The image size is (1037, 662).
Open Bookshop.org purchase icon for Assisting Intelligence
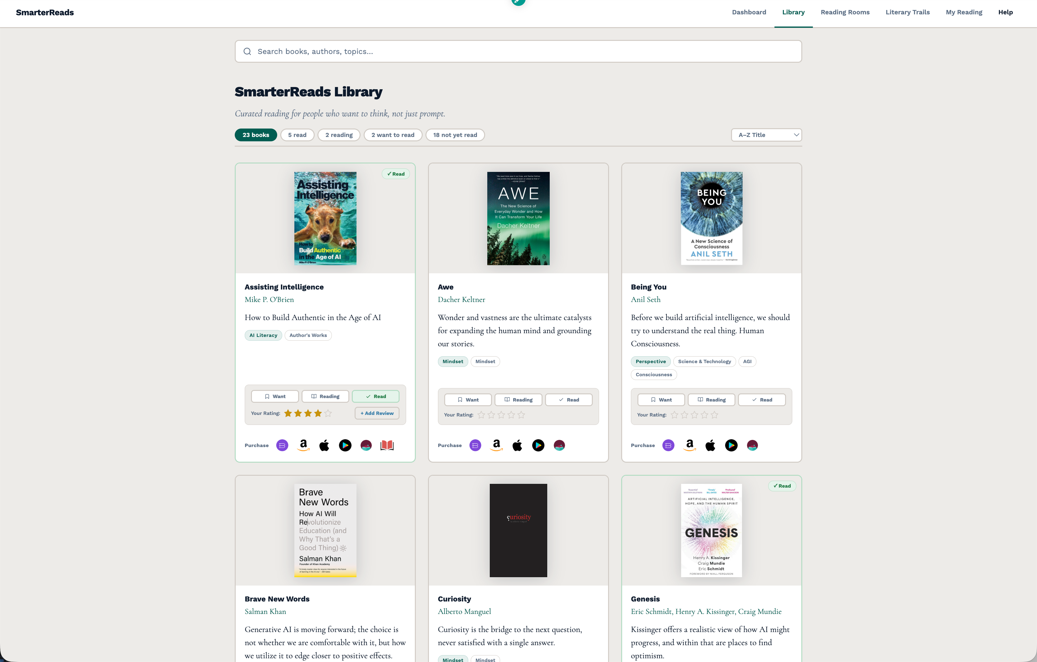(x=282, y=445)
